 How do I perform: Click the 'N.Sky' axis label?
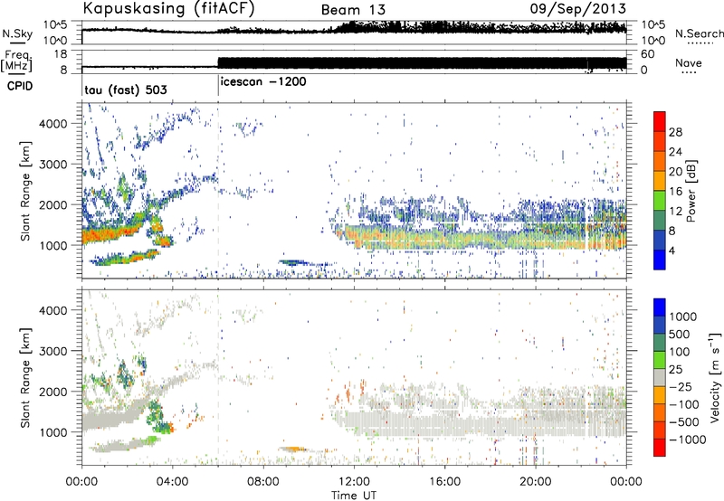click(15, 34)
